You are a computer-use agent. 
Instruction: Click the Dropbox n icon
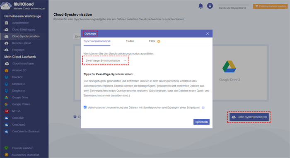[x=7, y=91]
